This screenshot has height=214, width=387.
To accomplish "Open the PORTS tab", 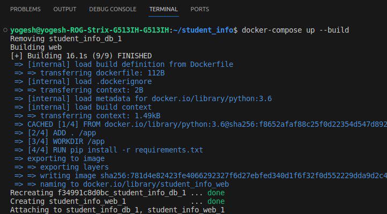I will point(199,9).
